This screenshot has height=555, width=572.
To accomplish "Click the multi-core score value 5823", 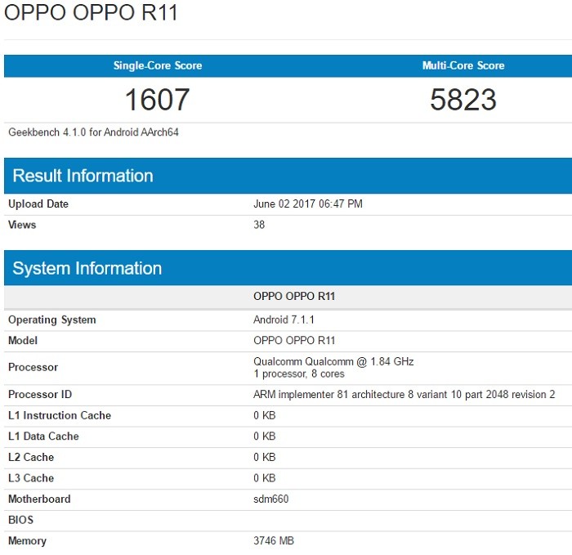I will (463, 100).
